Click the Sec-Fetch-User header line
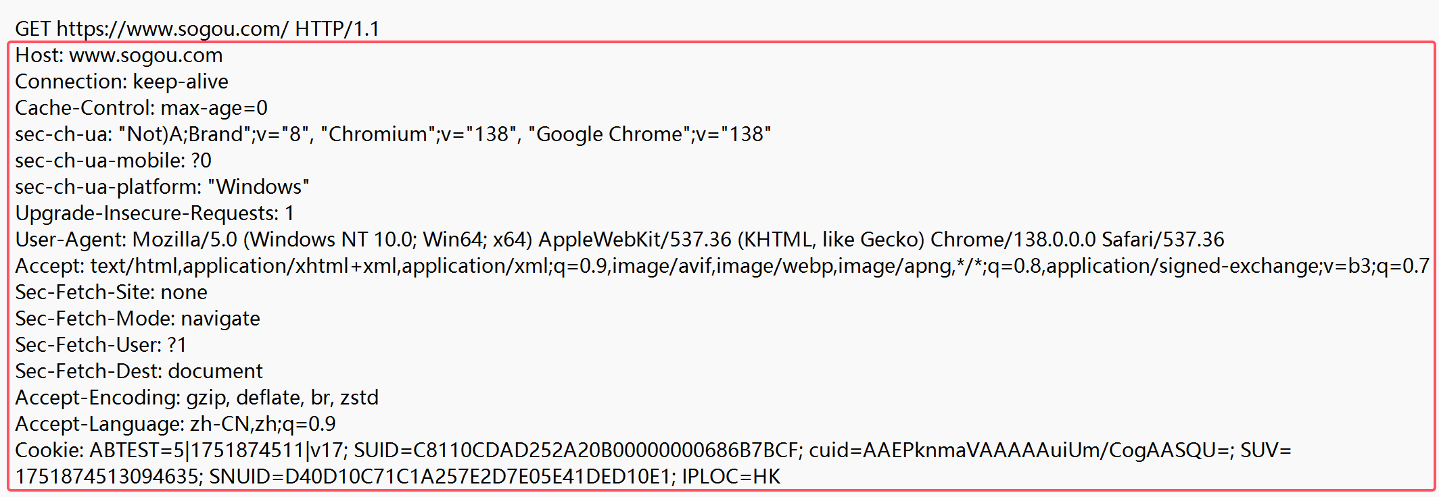Screen dimensions: 1439x497 [x=101, y=345]
